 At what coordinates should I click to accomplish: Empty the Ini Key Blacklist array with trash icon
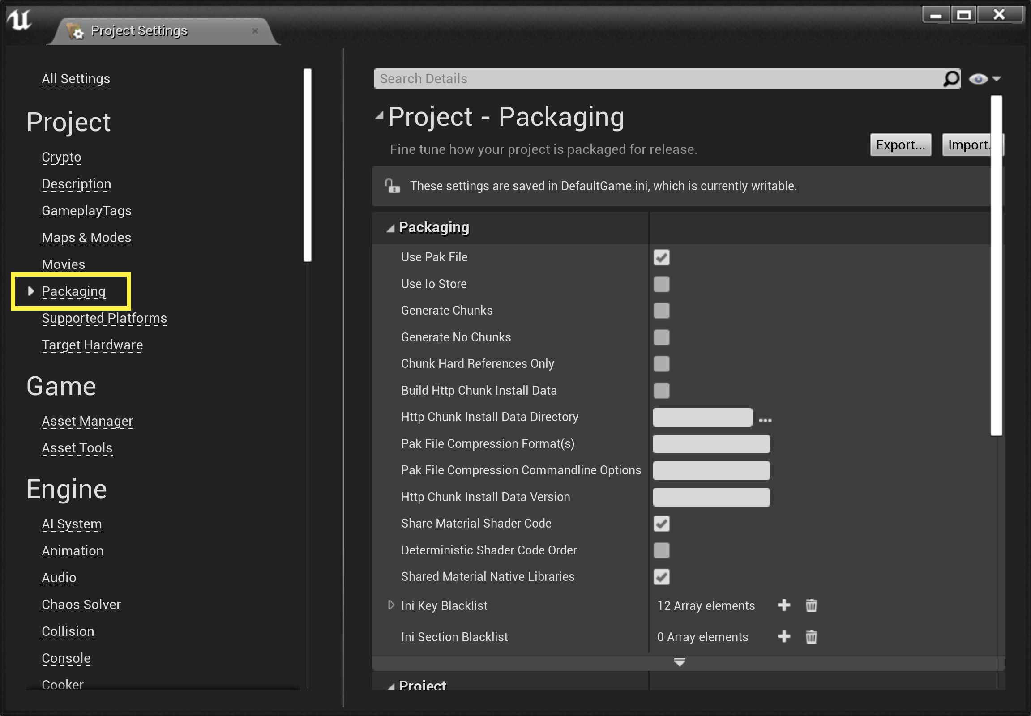(811, 605)
